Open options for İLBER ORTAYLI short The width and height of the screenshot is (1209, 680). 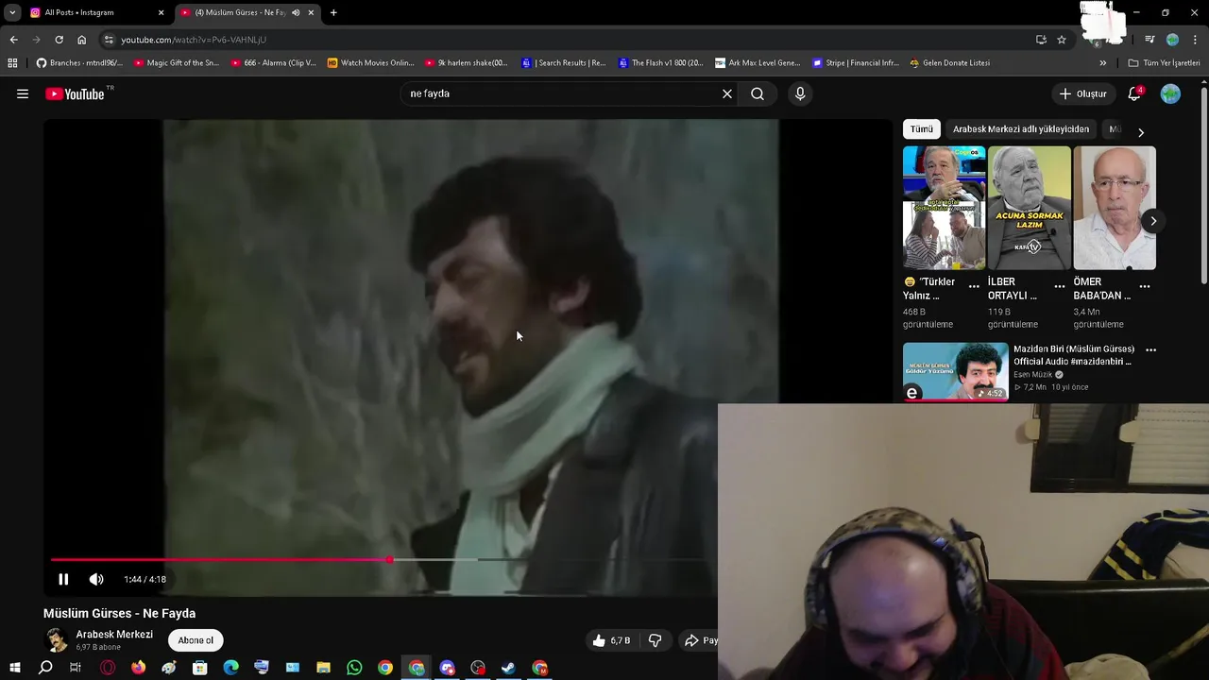point(1059,286)
